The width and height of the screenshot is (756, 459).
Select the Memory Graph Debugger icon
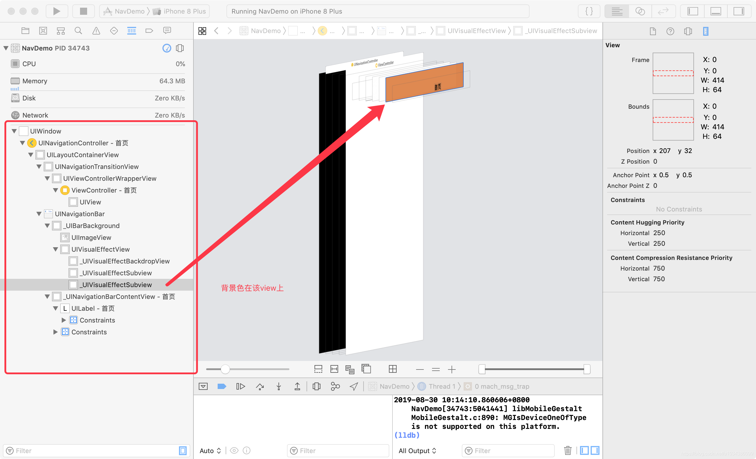pos(335,386)
